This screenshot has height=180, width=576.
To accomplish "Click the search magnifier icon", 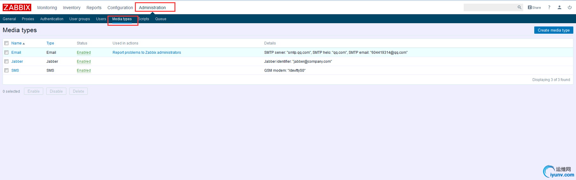I will [x=519, y=7].
